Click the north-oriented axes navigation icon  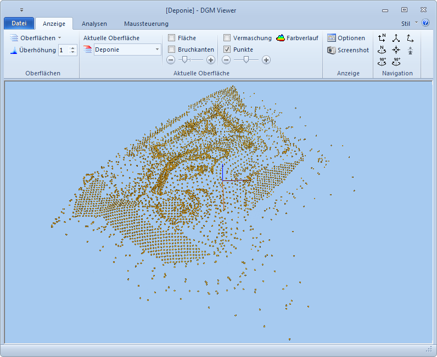(x=382, y=38)
